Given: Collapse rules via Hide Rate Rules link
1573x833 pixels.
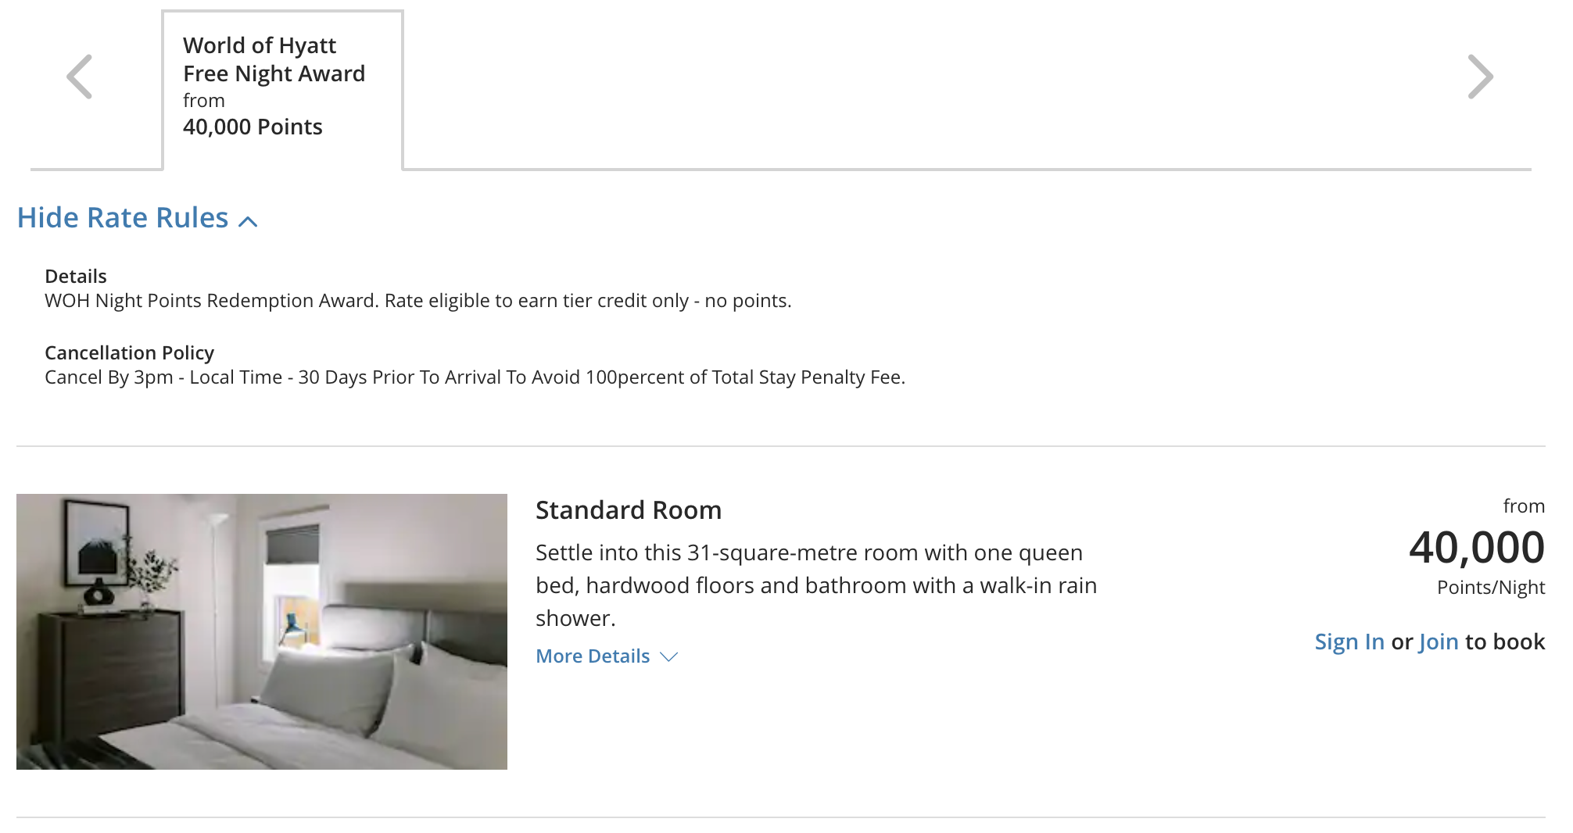Looking at the screenshot, I should point(123,218).
